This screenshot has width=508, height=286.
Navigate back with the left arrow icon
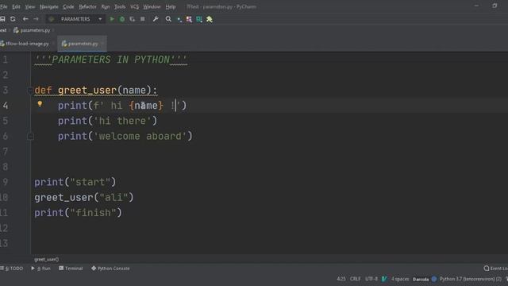(x=25, y=19)
